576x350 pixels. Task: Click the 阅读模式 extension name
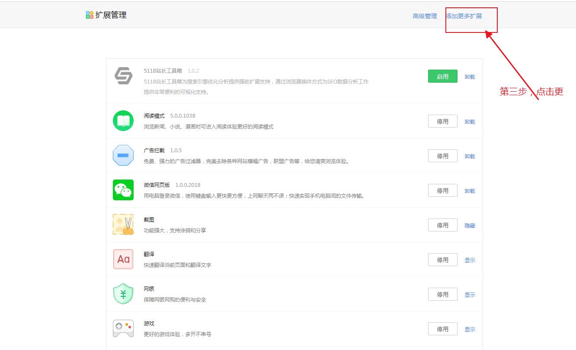[154, 116]
